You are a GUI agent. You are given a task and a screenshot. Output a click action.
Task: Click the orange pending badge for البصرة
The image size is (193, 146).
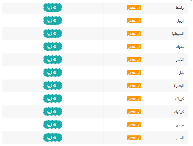pos(134,86)
